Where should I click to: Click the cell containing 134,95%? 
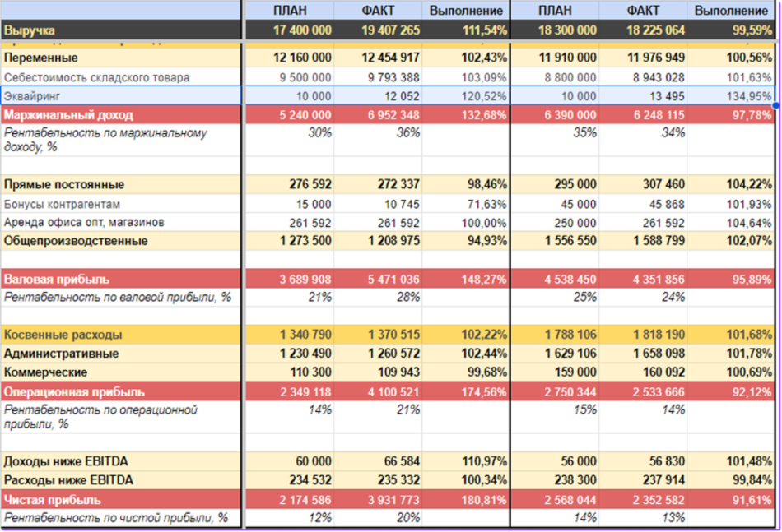[x=731, y=96]
